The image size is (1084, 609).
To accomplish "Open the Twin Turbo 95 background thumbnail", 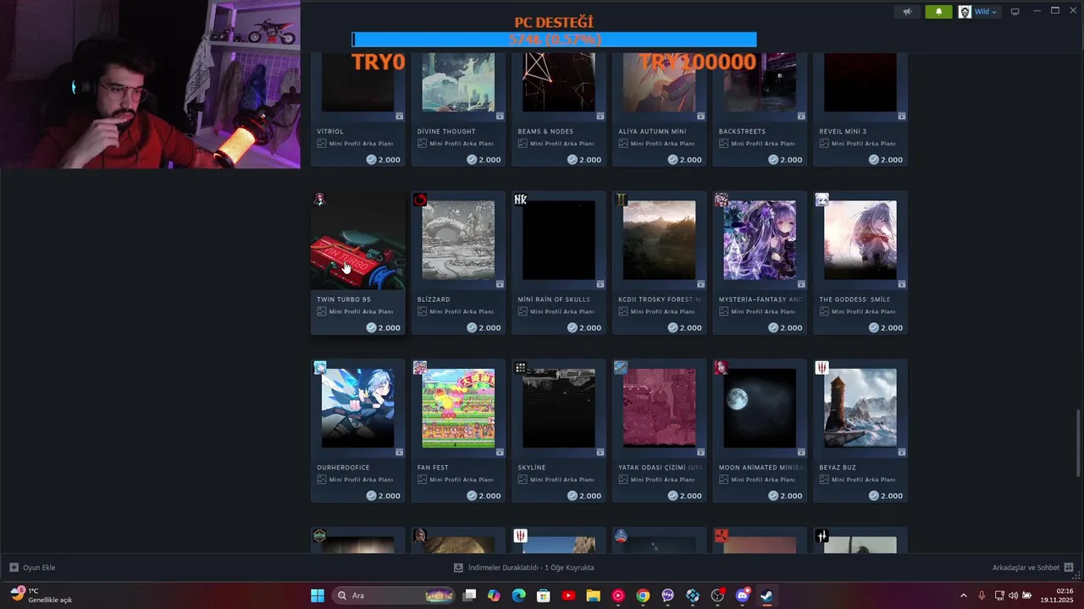I will (357, 240).
